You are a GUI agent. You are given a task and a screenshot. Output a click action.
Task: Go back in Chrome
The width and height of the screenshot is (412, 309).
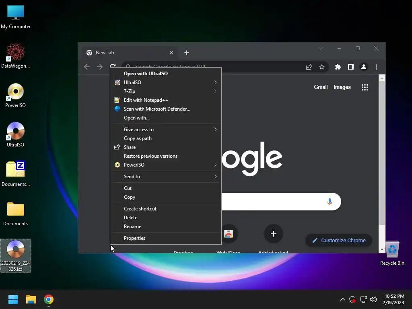pyautogui.click(x=87, y=67)
